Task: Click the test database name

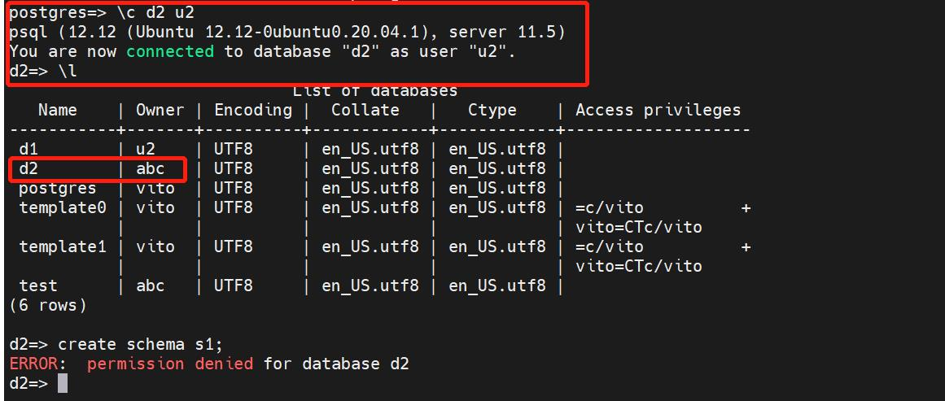Action: click(38, 285)
